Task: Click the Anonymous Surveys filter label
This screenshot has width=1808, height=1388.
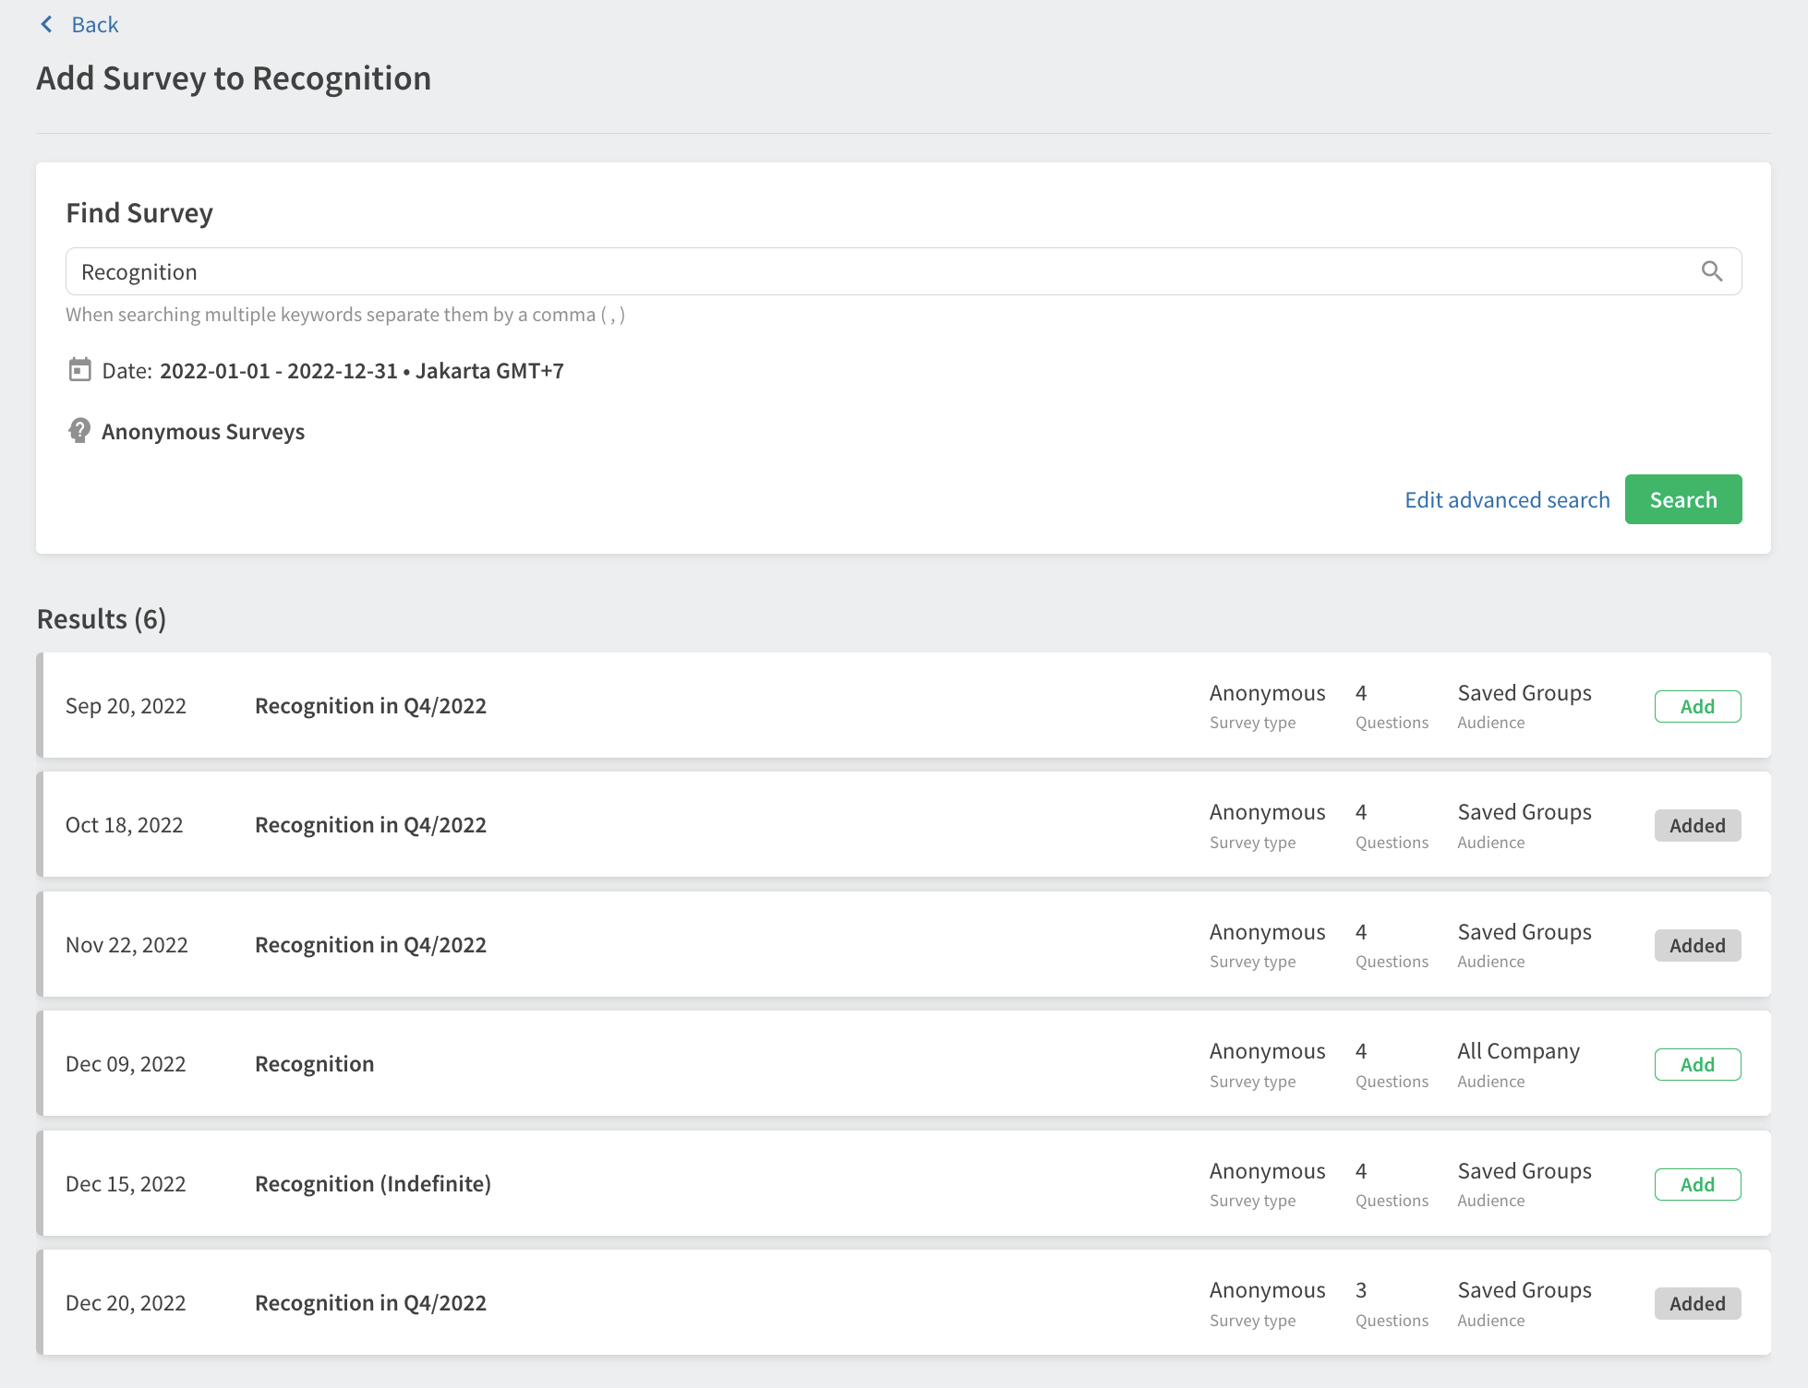Action: pyautogui.click(x=203, y=432)
